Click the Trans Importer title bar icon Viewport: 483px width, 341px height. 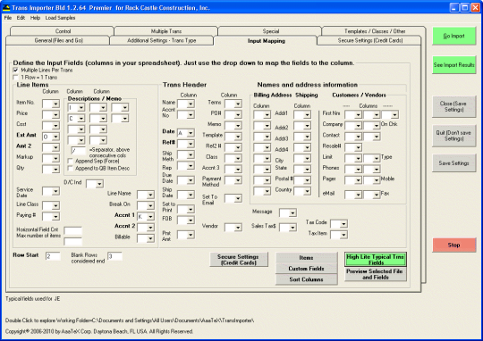pyautogui.click(x=6, y=7)
